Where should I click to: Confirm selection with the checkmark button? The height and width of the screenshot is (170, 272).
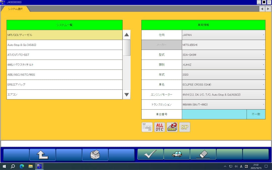pos(150,154)
